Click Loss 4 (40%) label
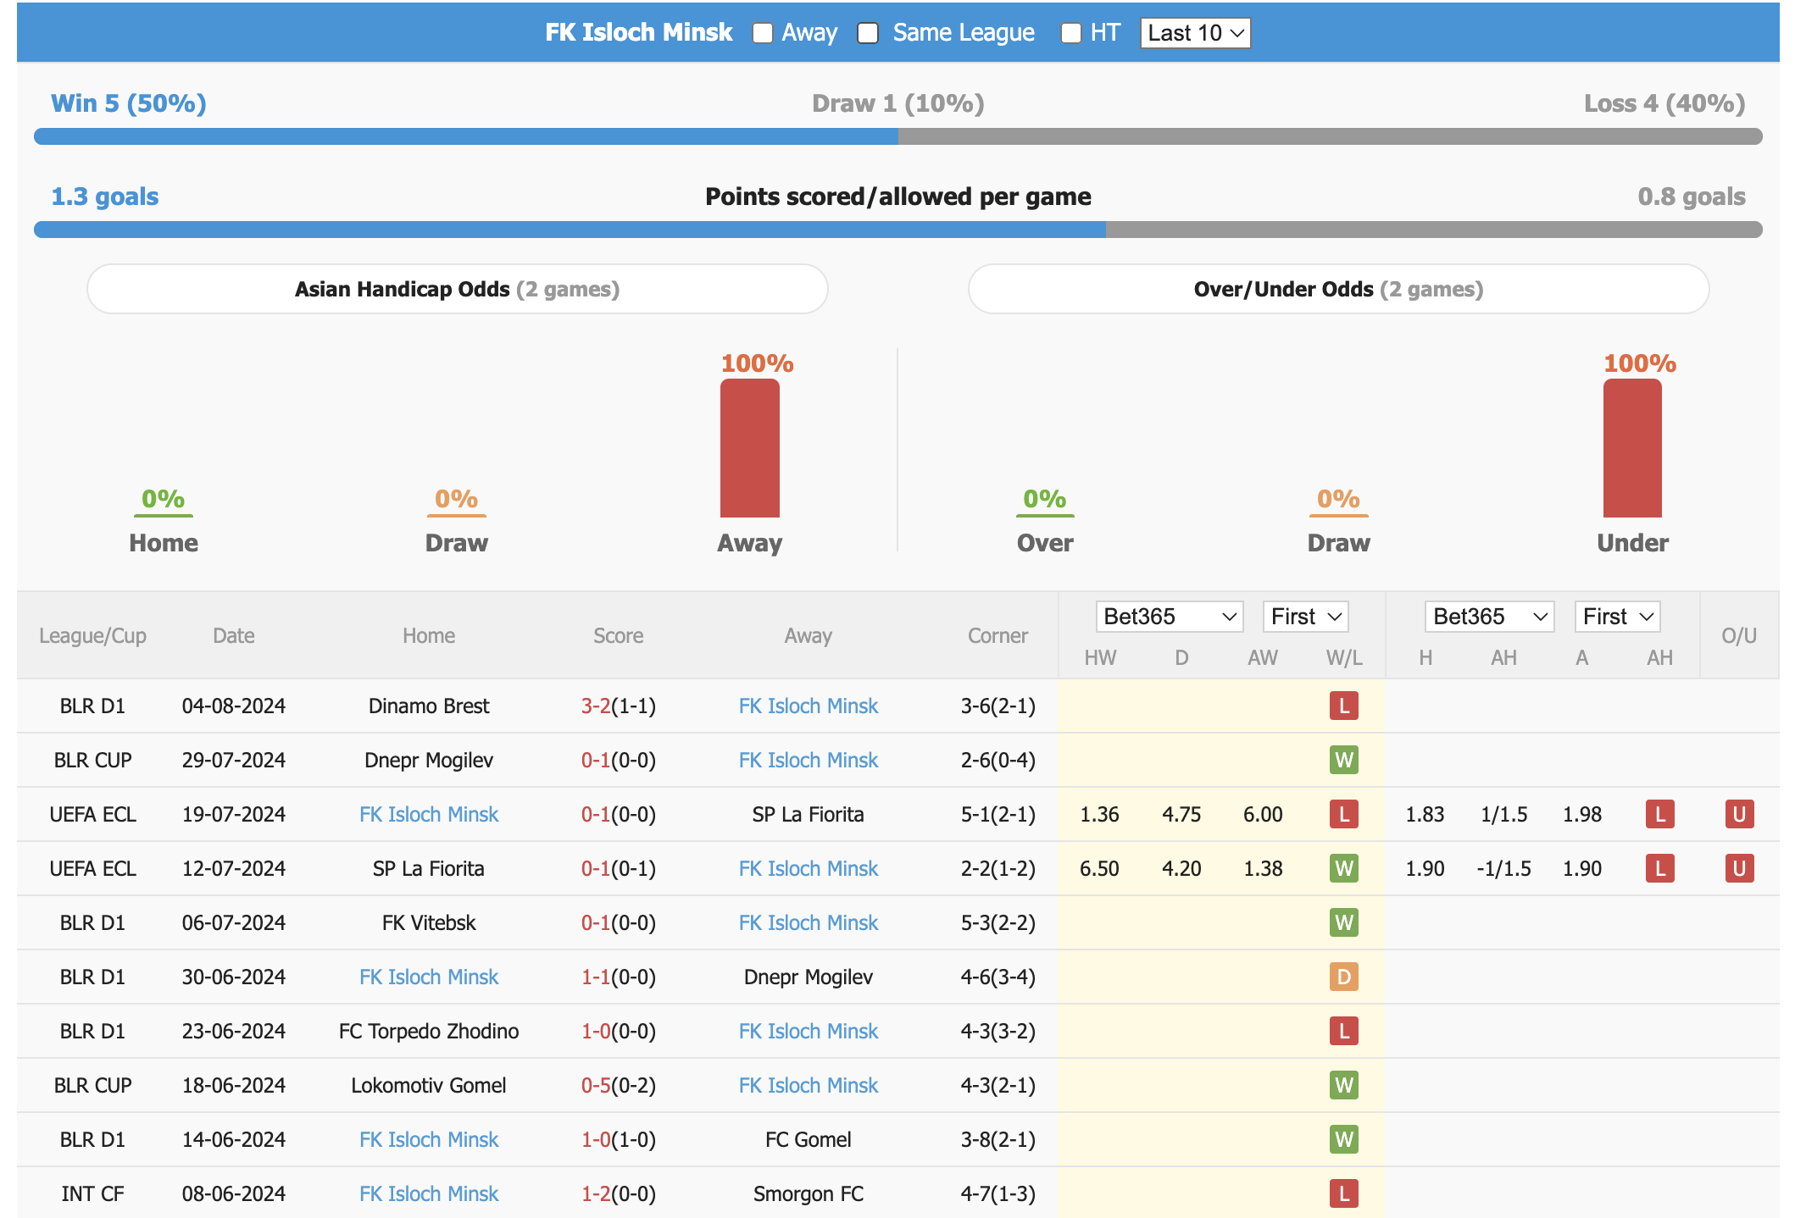The image size is (1795, 1218). click(1664, 103)
